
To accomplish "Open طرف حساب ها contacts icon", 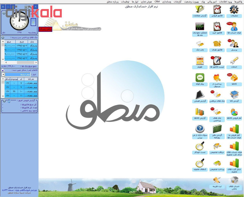I will [234, 26].
